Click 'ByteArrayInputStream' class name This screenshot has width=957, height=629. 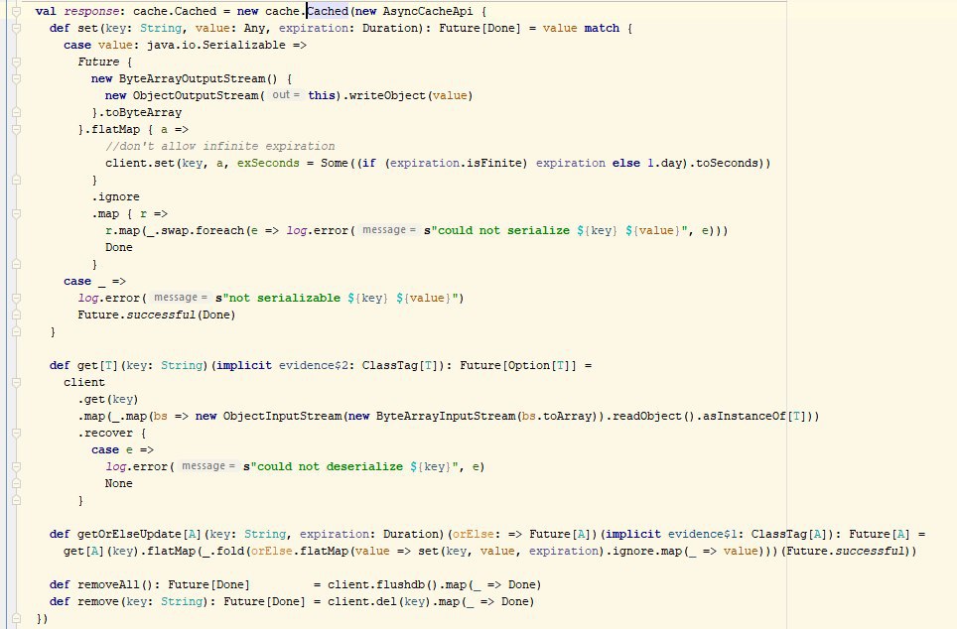[x=446, y=416]
